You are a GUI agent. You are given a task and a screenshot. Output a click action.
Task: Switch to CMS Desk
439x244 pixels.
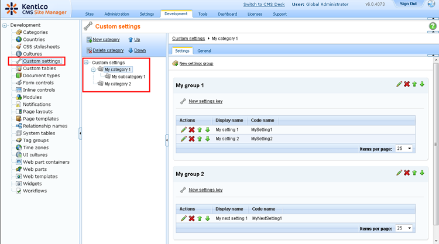click(x=264, y=4)
